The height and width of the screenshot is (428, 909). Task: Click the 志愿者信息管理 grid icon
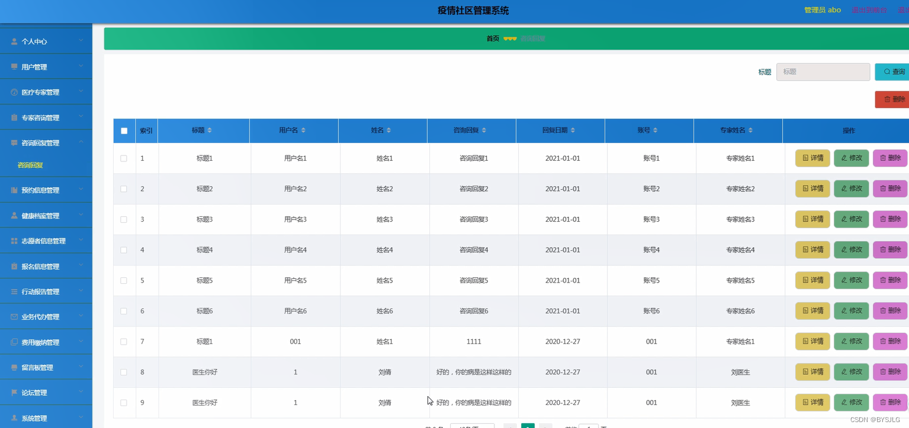(x=14, y=241)
